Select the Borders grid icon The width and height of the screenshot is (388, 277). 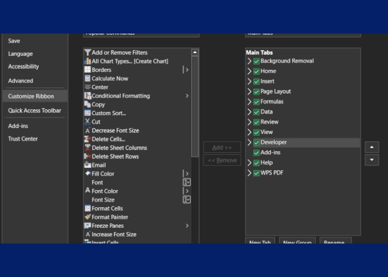pos(88,70)
